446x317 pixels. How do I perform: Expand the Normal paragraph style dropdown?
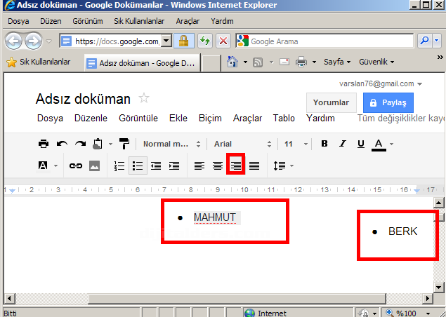(x=171, y=144)
